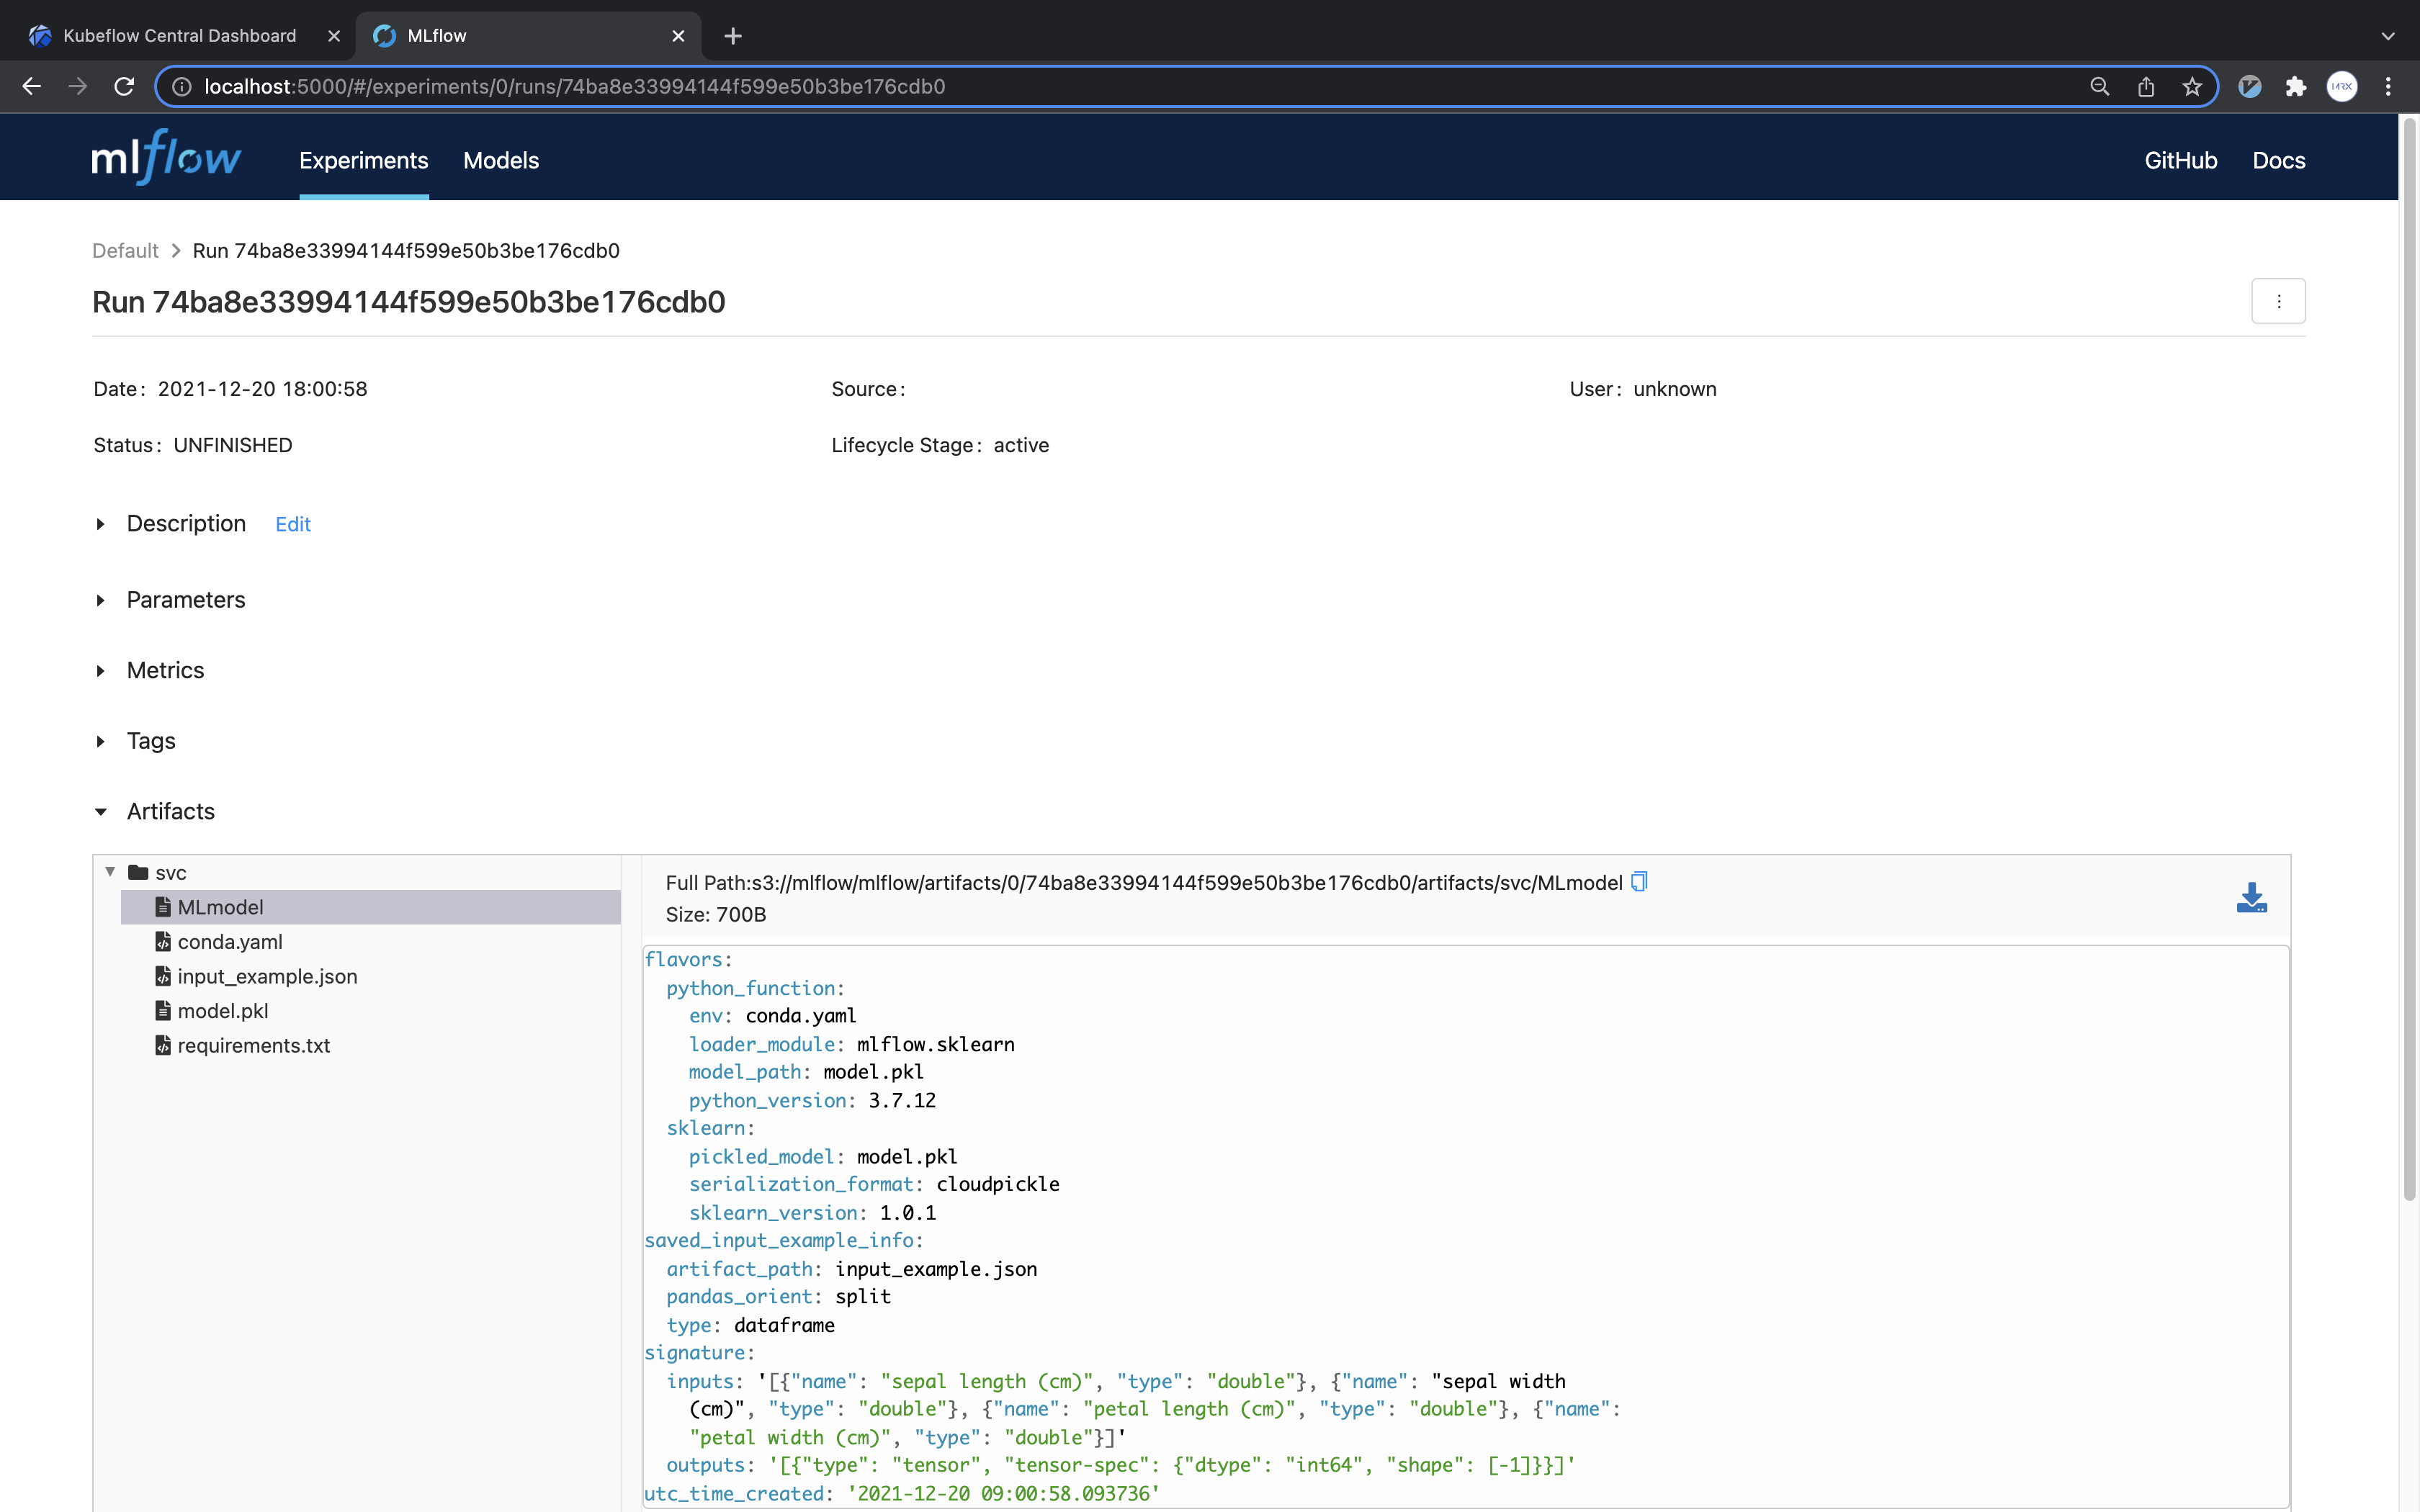Click the svc folder icon
This screenshot has width=2420, height=1512.
[139, 872]
